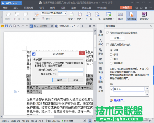Open the 视图 (View) ribbon tab
154x123 pixels.
pos(63,8)
